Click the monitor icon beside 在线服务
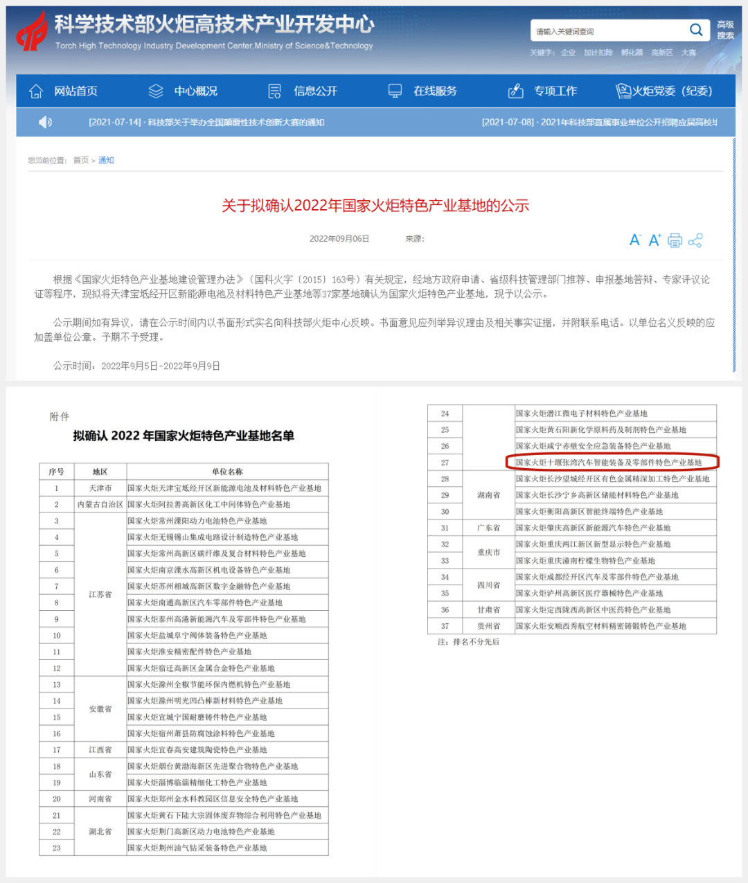The height and width of the screenshot is (883, 748). [x=395, y=91]
